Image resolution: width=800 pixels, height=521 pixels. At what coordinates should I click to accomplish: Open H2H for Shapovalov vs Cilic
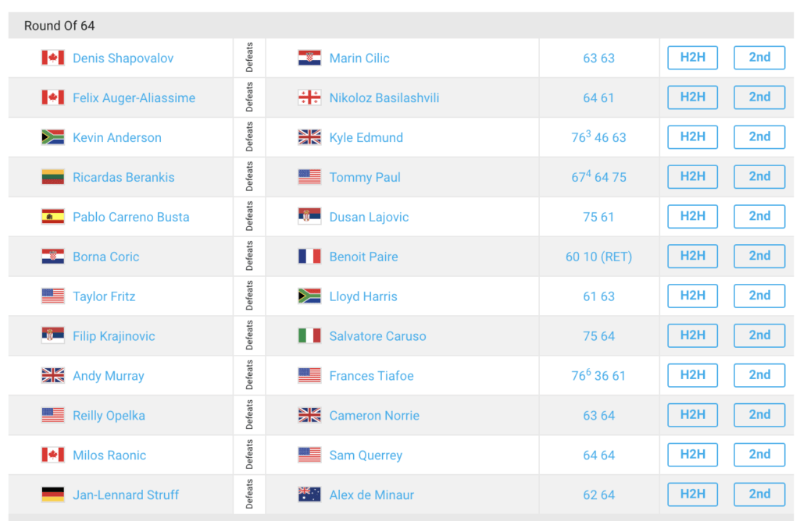point(692,58)
